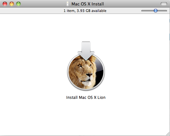
Task: Click the blue icon size slider knob
Action: [155, 11]
